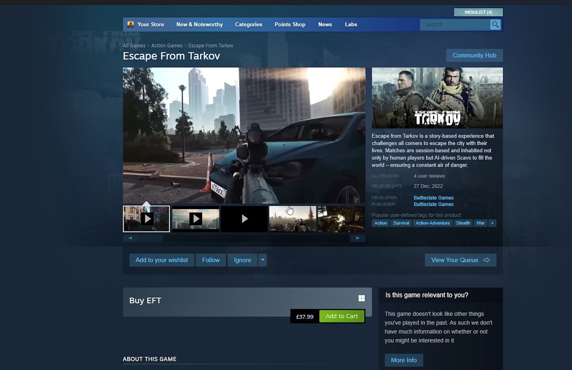Open the New & Noteworthy menu

tap(199, 25)
